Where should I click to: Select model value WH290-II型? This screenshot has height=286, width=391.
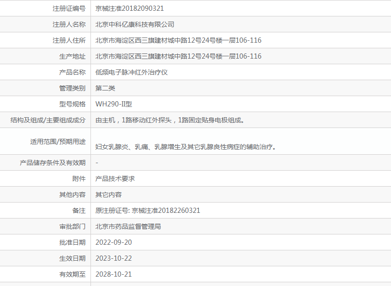click(114, 104)
